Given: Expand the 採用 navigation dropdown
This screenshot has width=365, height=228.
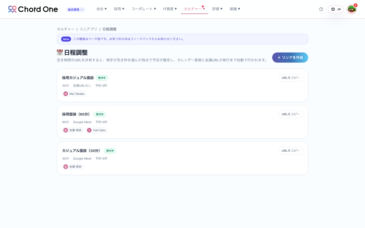Looking at the screenshot, I should pyautogui.click(x=119, y=9).
